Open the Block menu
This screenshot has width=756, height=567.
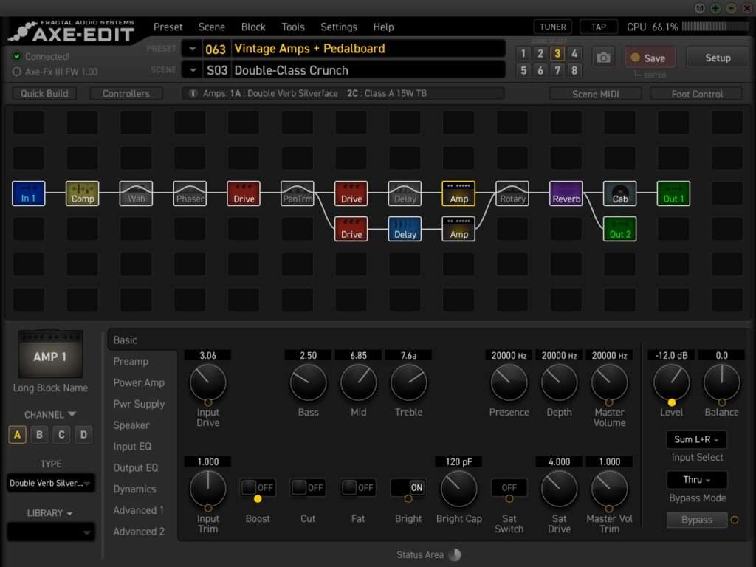tap(253, 27)
